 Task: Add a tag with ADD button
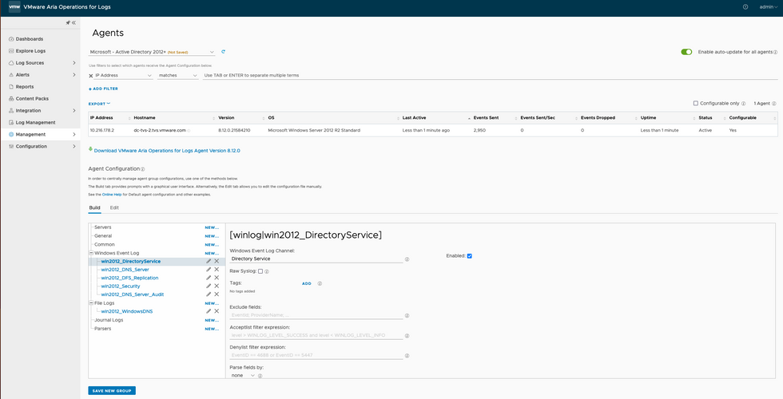(x=307, y=283)
